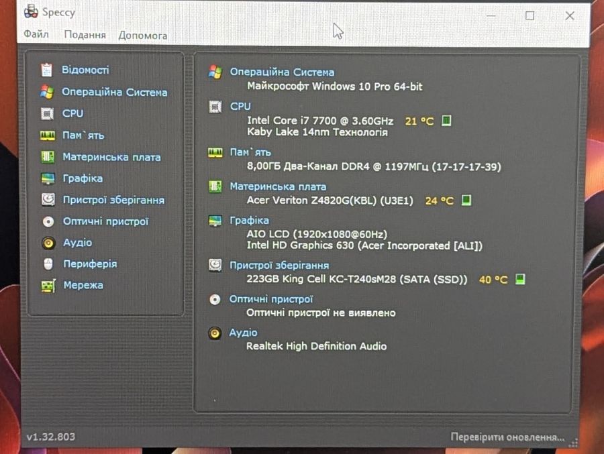Screen dimensions: 604x454
Task: Click the Пристрої зберігання disk sidebar icon
Action: click(48, 200)
